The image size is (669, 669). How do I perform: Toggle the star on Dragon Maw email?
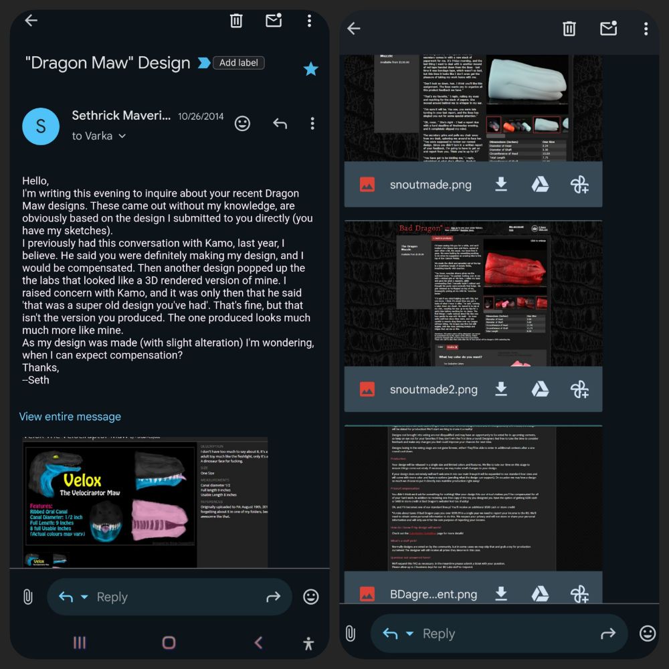point(310,69)
